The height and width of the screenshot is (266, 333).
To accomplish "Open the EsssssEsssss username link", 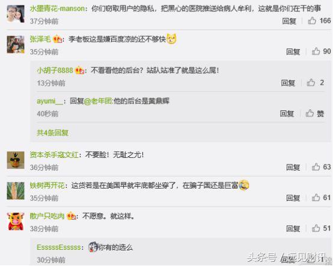I will click(59, 247).
